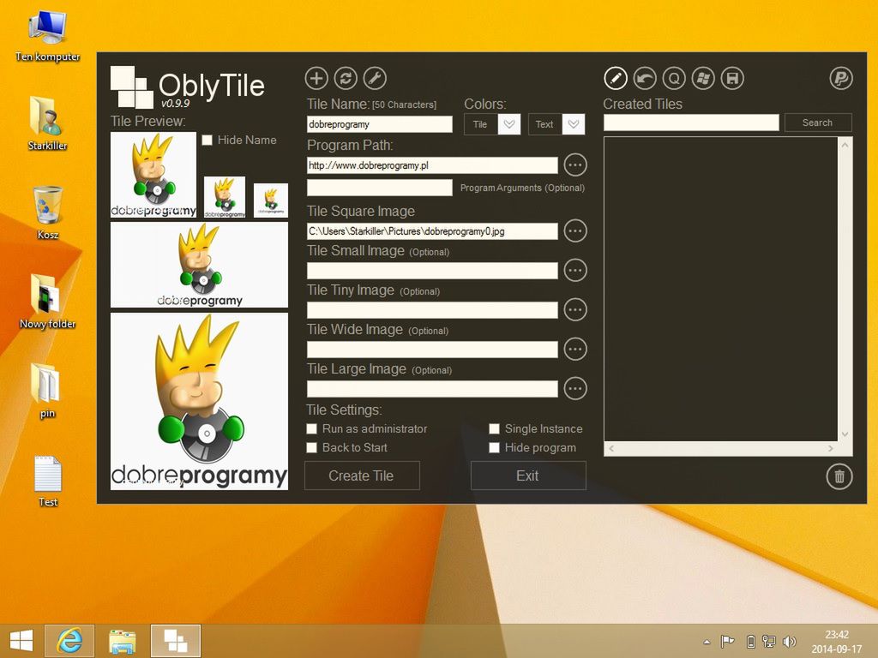This screenshot has height=658, width=878.
Task: Click the Tile Square Image path field
Action: [432, 231]
